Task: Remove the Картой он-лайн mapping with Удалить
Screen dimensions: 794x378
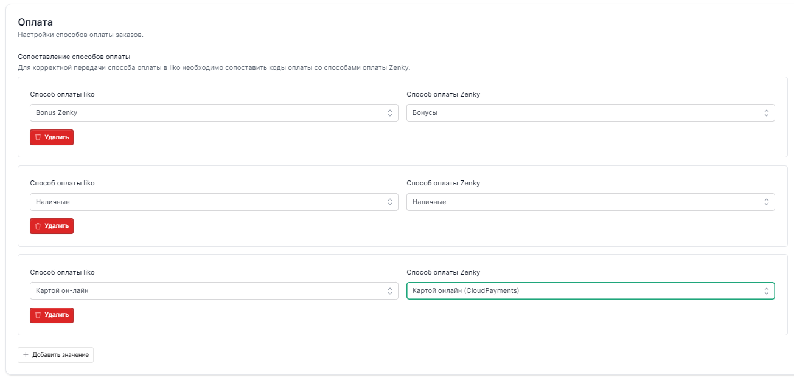Action: coord(52,315)
